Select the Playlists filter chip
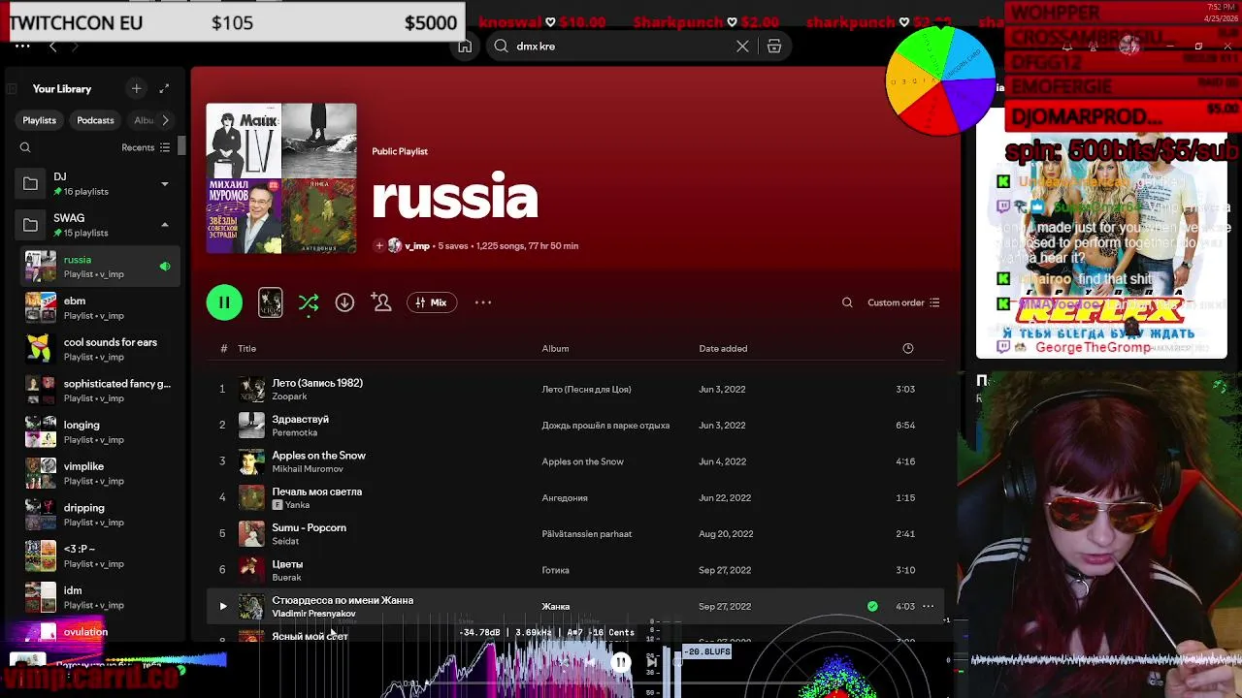Viewport: 1242px width, 698px height. click(40, 120)
